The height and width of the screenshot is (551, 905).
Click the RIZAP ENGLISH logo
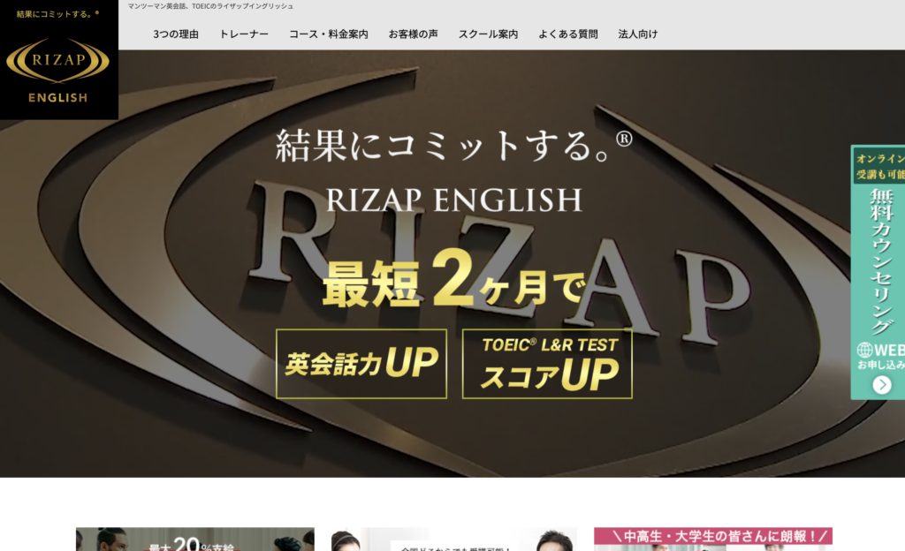58,60
